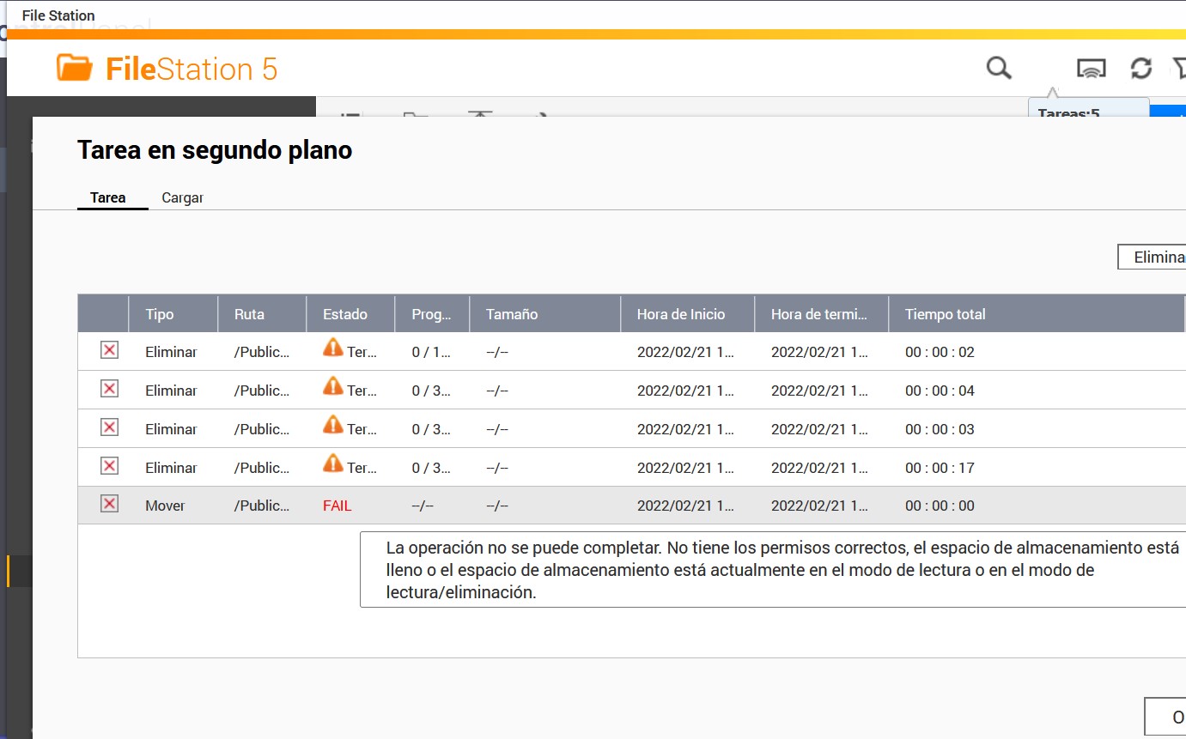Sort by Tiempo total column header
Viewport: 1186px width, 739px height.
click(946, 314)
